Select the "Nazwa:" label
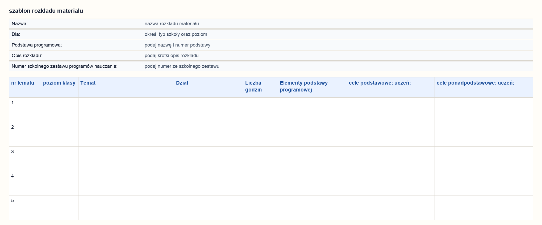The image size is (542, 225). coord(20,24)
